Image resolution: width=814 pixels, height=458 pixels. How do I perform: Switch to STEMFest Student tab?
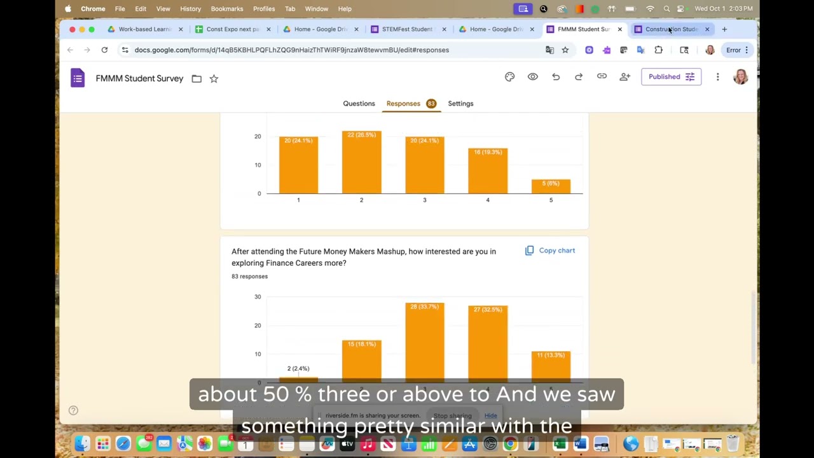click(x=407, y=29)
